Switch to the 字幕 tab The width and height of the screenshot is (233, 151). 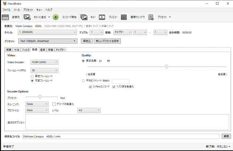(50, 50)
